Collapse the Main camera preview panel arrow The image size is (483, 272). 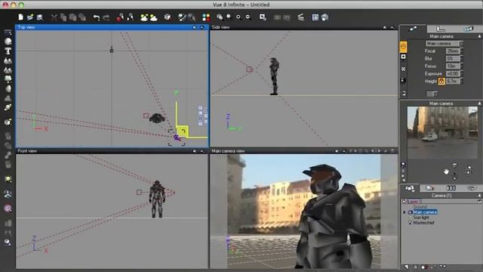pyautogui.click(x=479, y=104)
